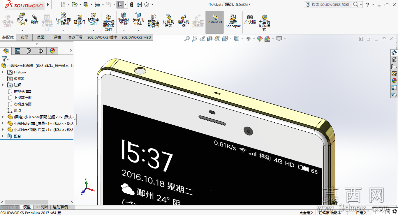Screen dimensions: 398x215
Task: Click Previous View icon in view toolbar
Action: [202, 39]
